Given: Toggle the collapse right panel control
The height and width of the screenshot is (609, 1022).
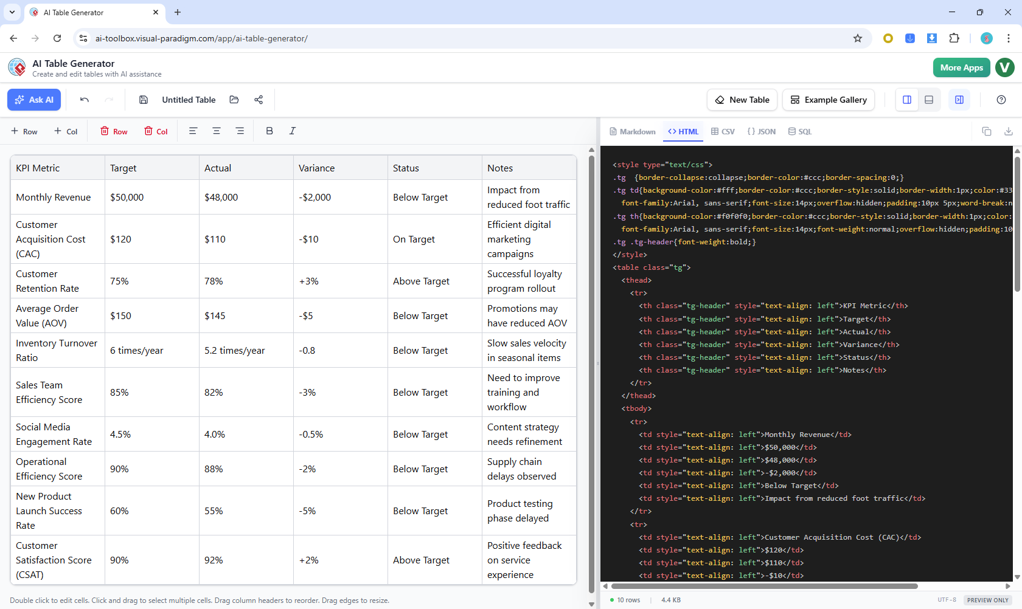Looking at the screenshot, I should point(959,100).
